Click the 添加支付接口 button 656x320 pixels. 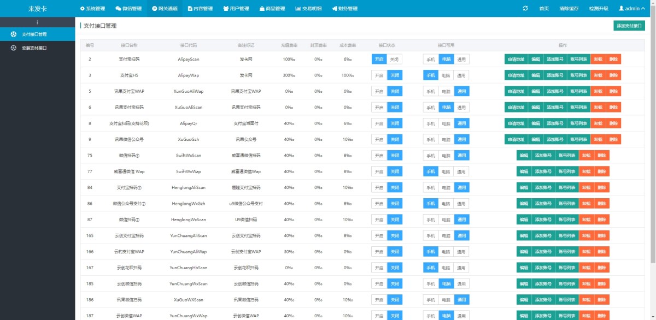(x=629, y=26)
